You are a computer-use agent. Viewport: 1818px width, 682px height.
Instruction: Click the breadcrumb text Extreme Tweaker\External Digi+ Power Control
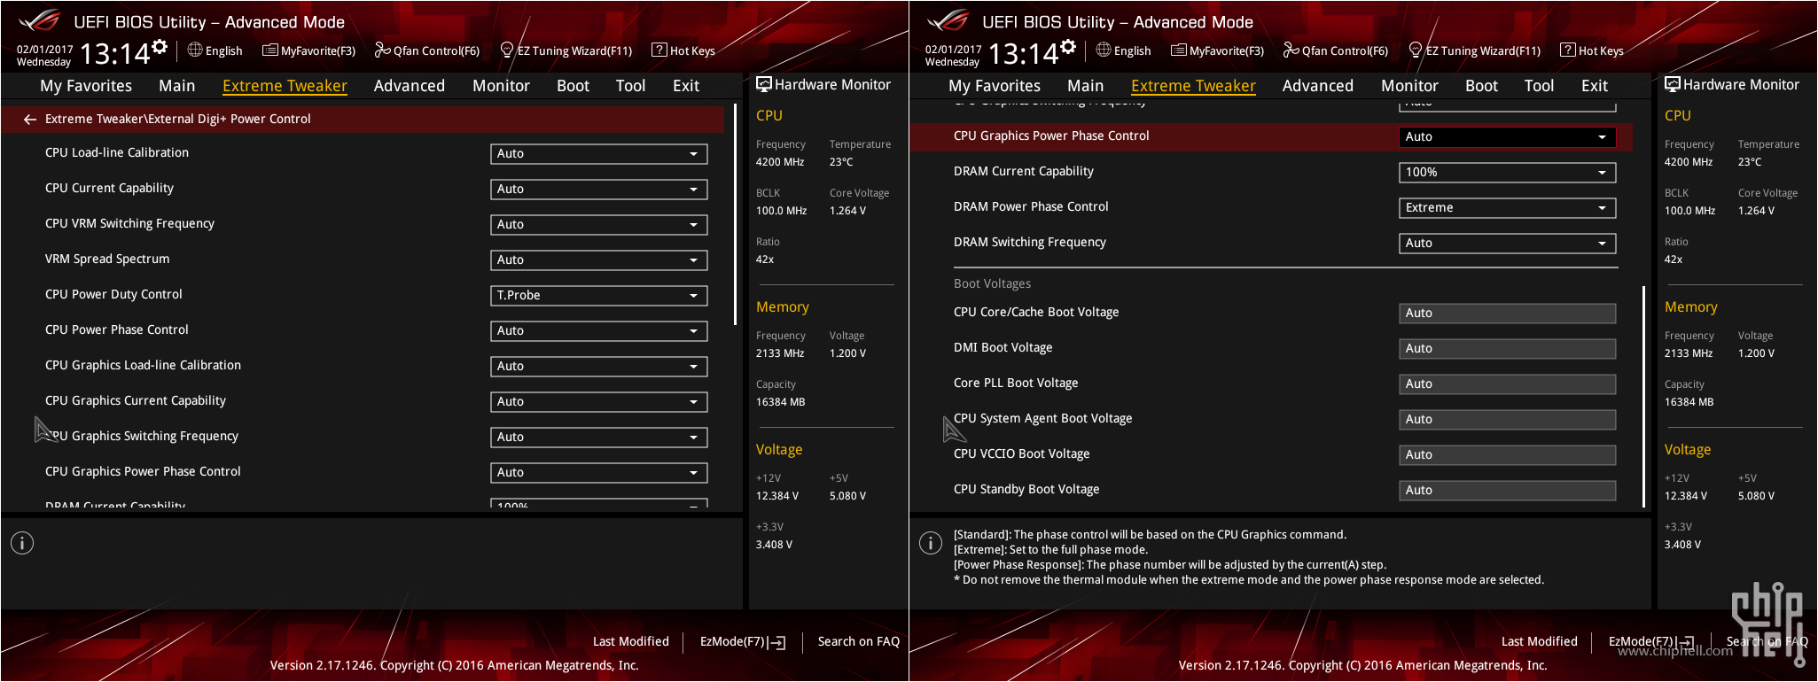(x=178, y=119)
